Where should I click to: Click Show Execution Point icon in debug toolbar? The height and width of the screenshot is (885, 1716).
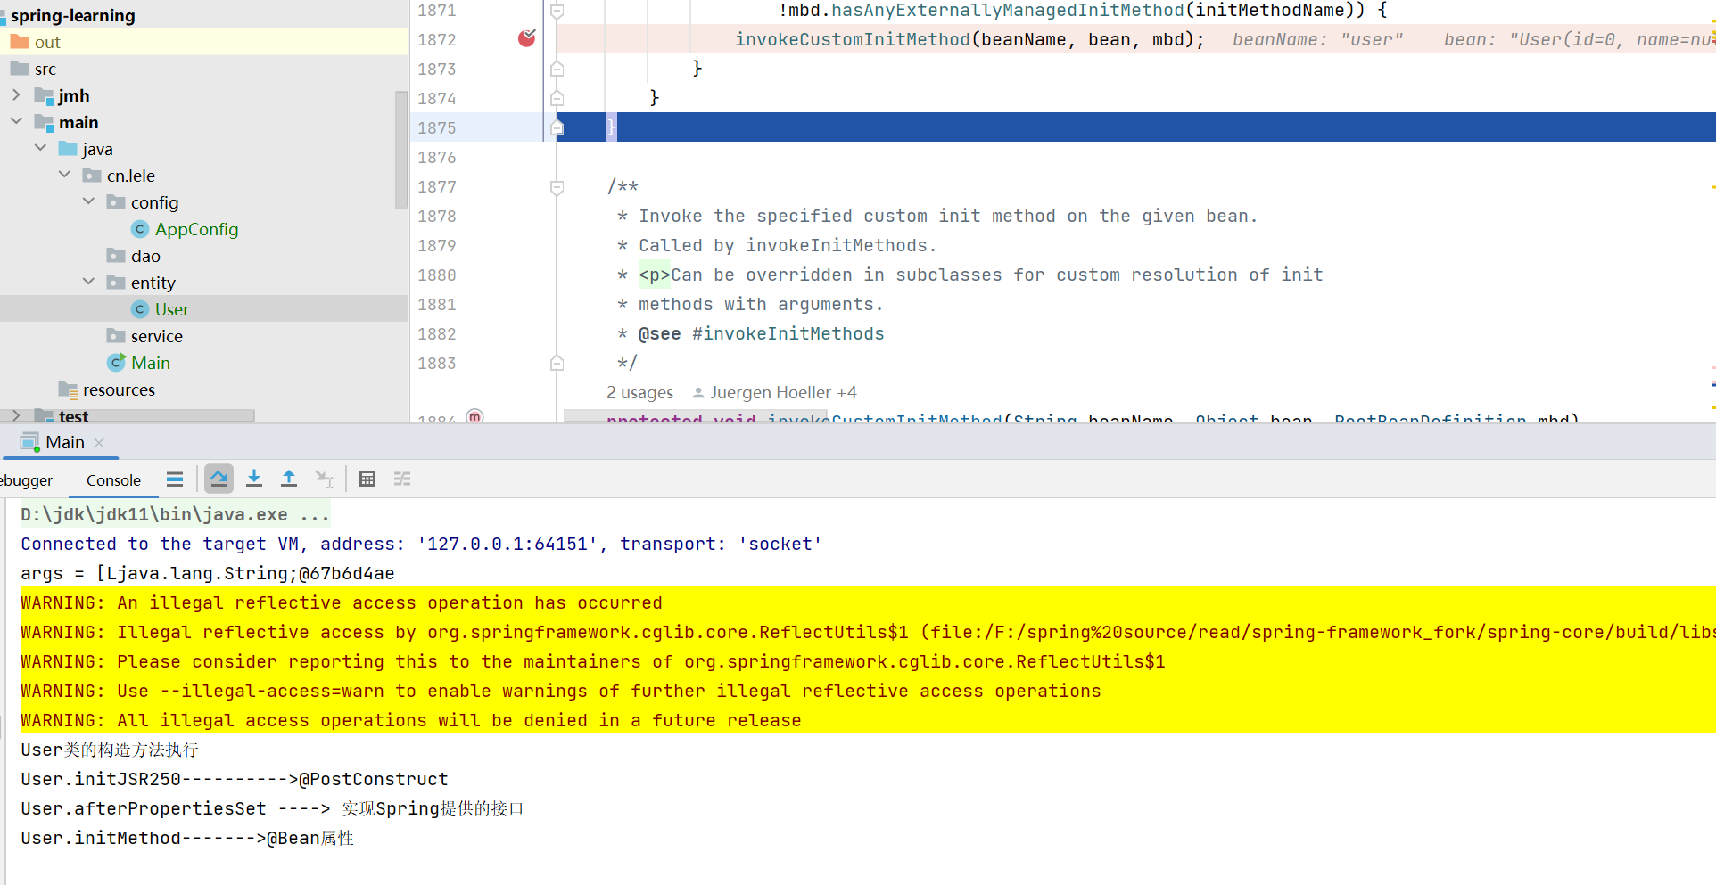point(175,479)
